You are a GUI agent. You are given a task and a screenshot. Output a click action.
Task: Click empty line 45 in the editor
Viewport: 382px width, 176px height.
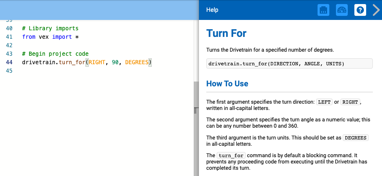point(74,71)
